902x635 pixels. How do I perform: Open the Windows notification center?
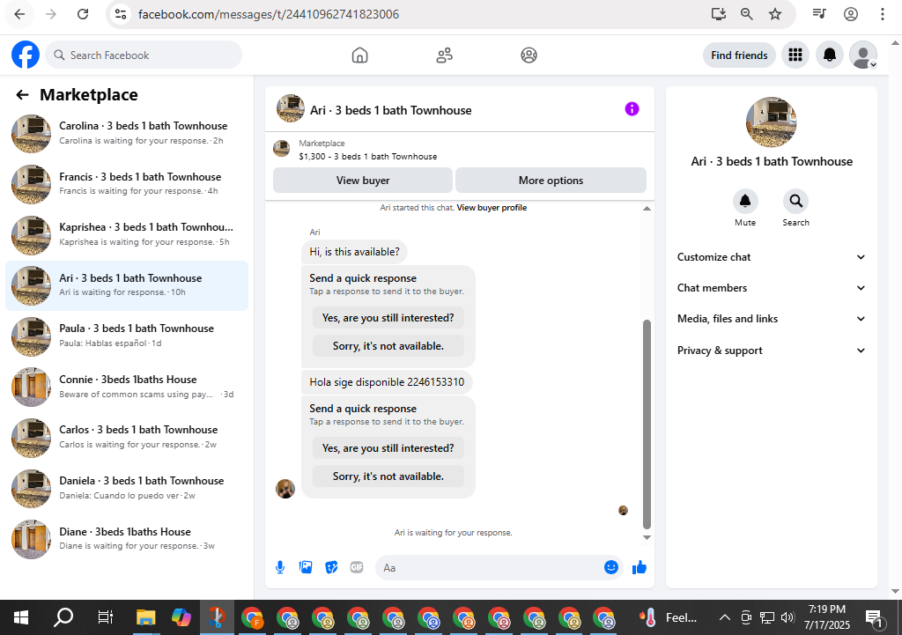(x=874, y=618)
